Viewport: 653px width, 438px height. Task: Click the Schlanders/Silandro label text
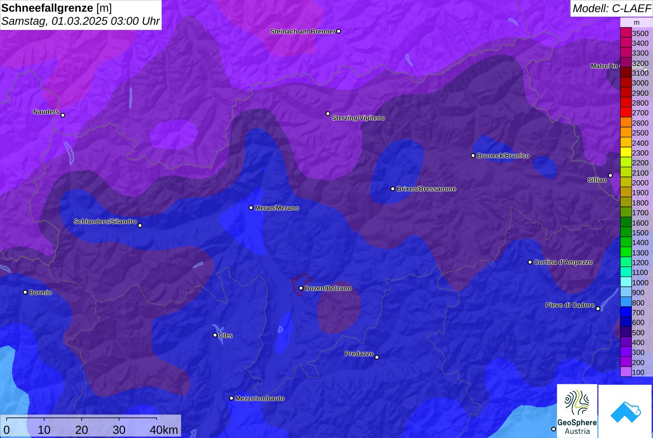coord(105,221)
